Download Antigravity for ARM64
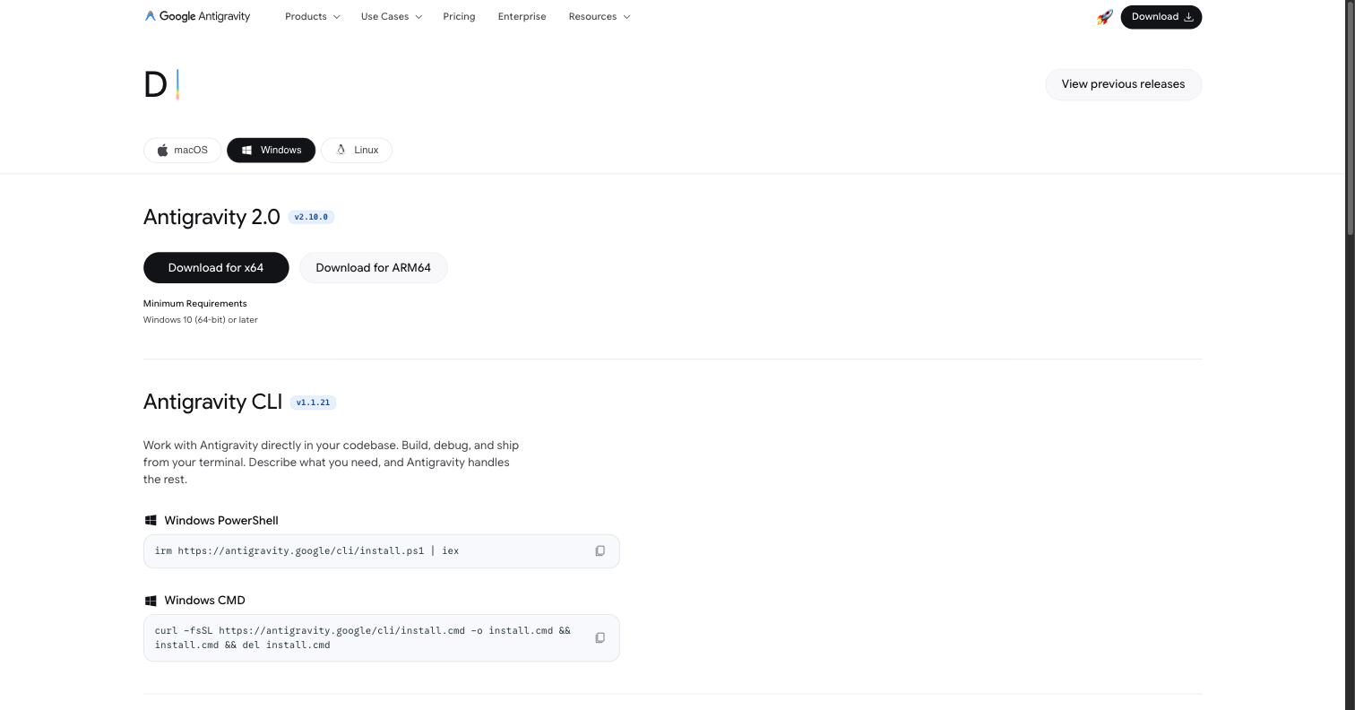 pos(373,268)
